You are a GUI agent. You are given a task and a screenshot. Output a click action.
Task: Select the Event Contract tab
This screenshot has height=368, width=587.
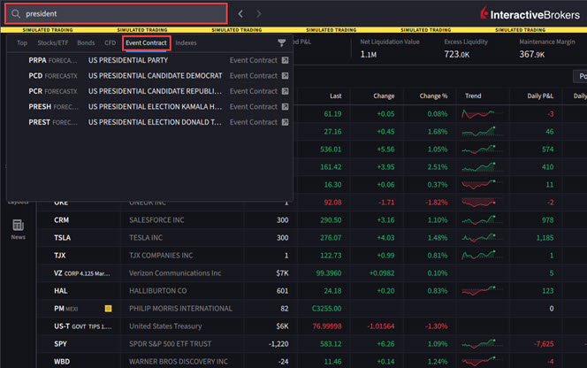(x=147, y=42)
